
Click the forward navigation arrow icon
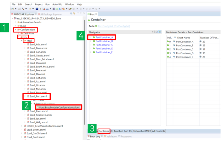pos(96,9)
